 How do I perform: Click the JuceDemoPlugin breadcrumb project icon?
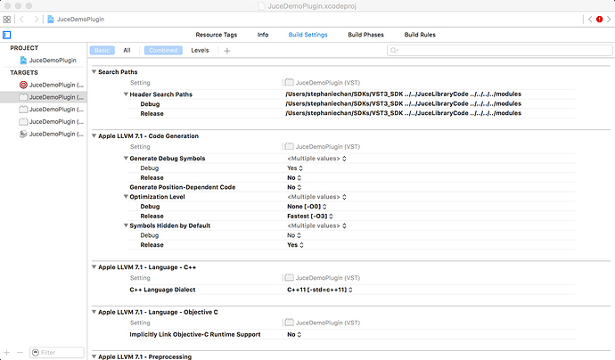coord(51,20)
